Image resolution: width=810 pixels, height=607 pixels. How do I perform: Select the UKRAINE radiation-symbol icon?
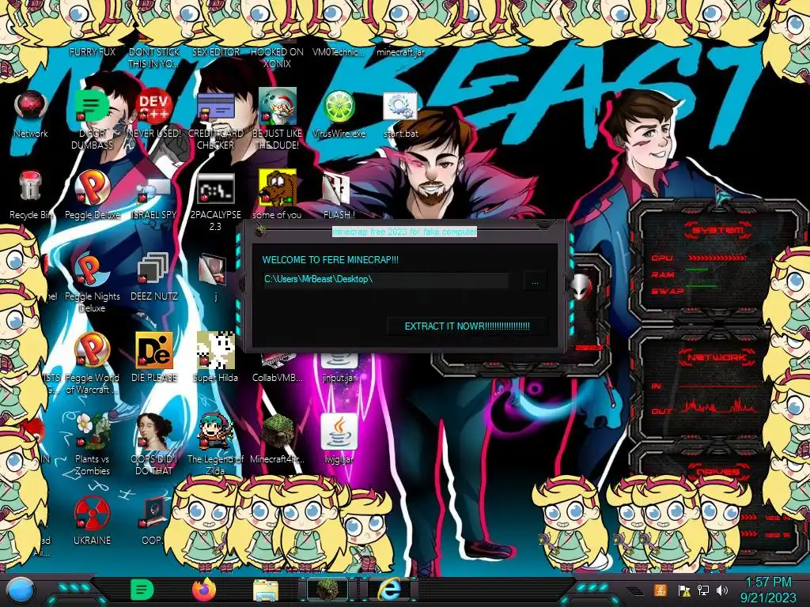pyautogui.click(x=92, y=513)
